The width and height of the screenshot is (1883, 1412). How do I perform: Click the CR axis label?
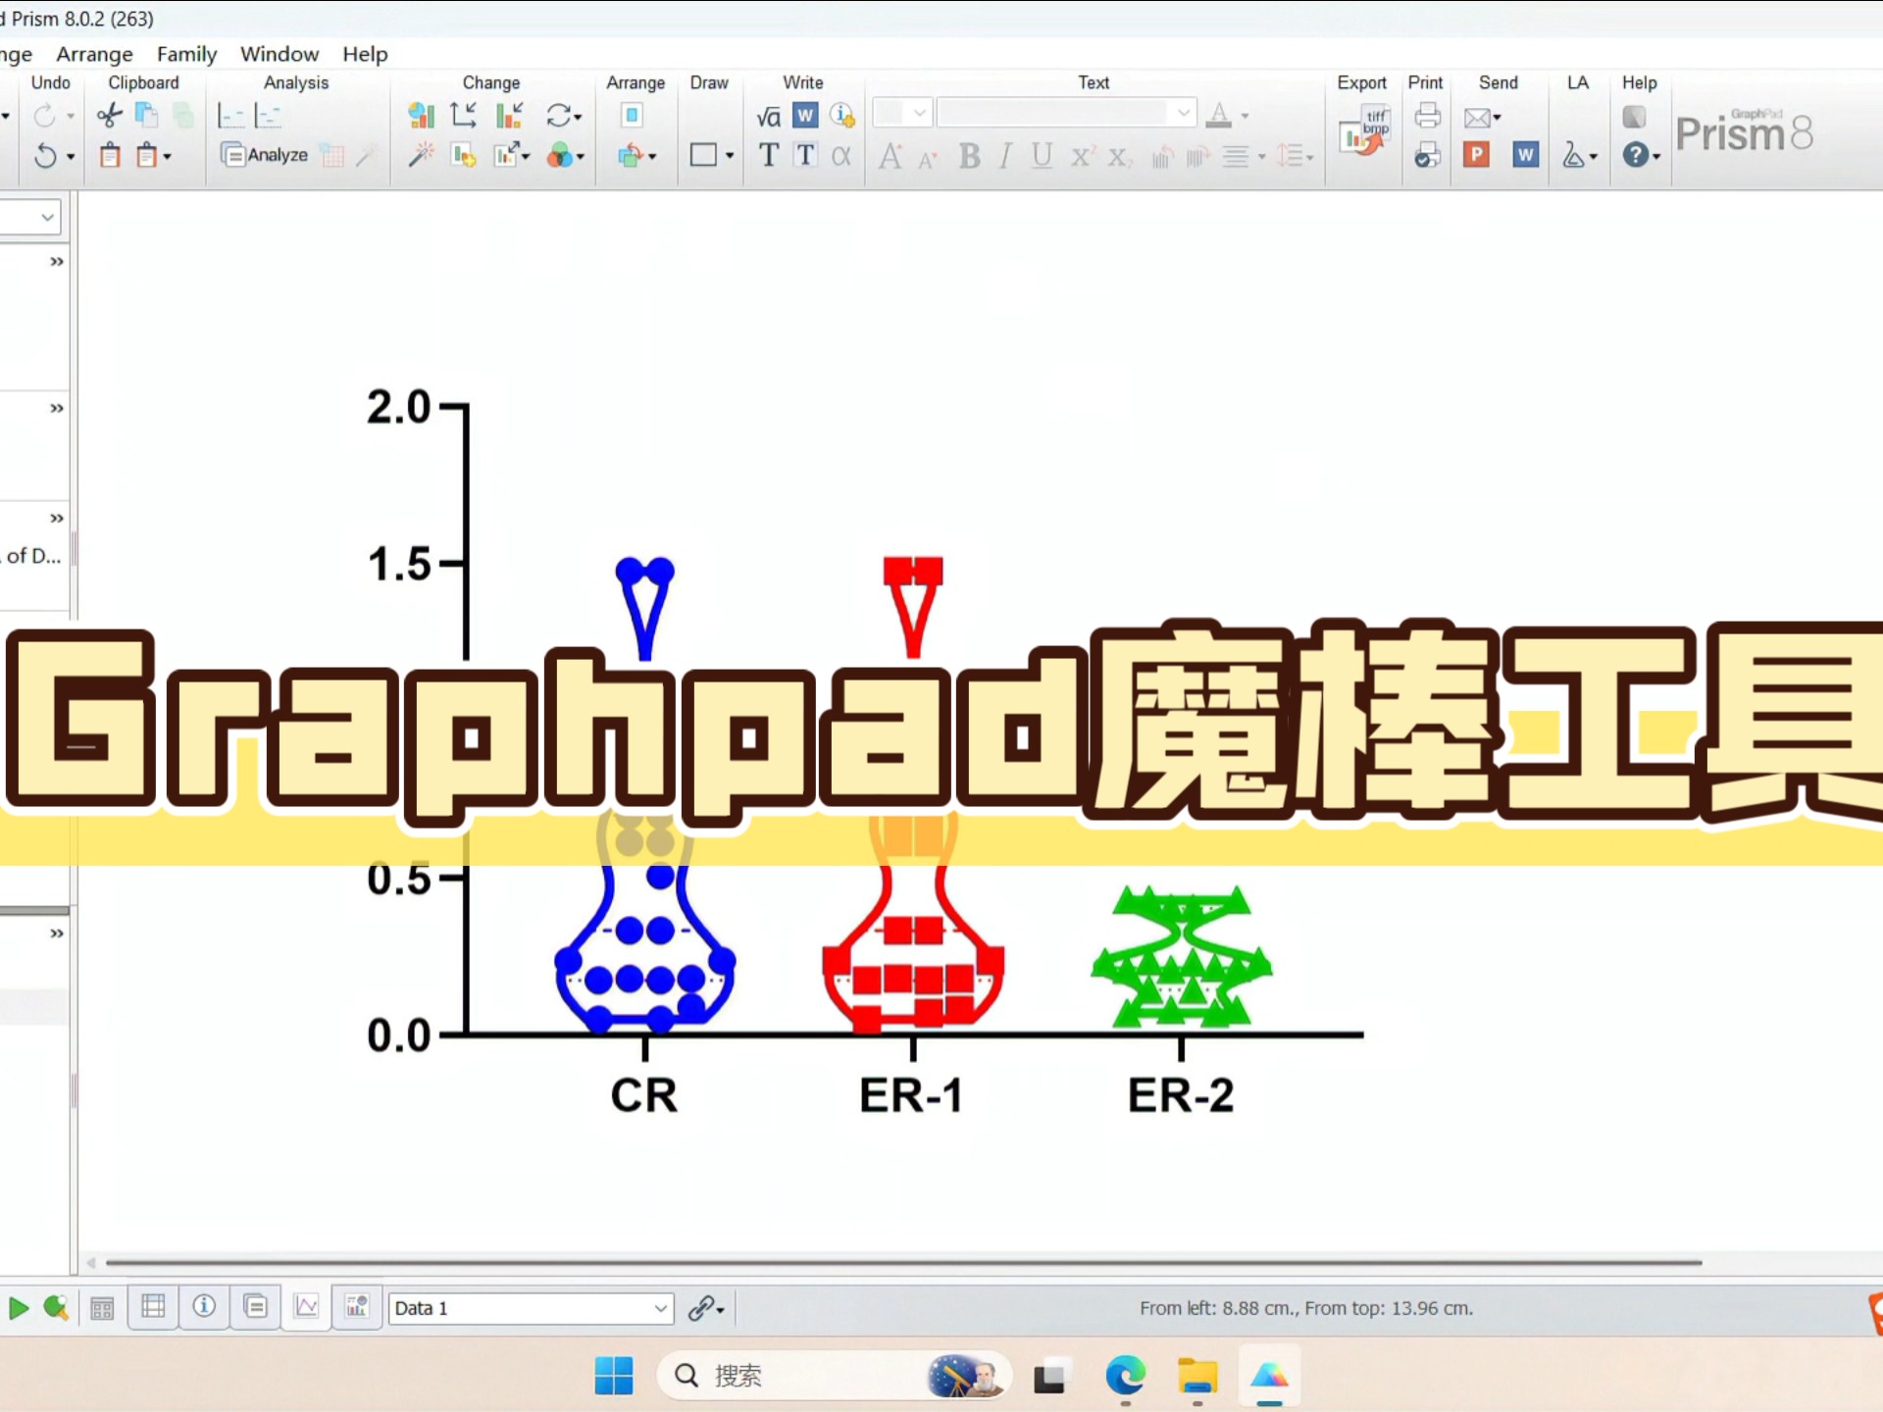[x=644, y=1095]
